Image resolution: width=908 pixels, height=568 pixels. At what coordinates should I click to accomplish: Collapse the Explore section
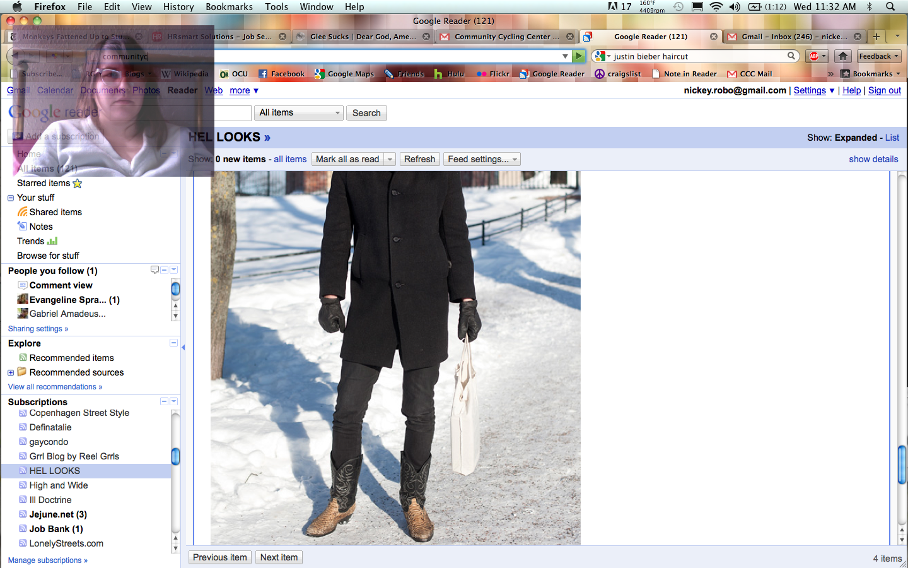click(x=173, y=343)
